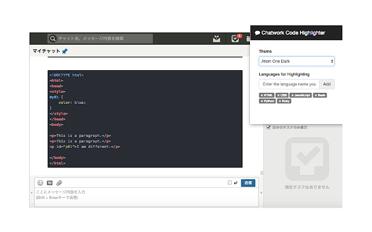Focus the language name input field
This screenshot has height=232, width=372.
click(289, 84)
